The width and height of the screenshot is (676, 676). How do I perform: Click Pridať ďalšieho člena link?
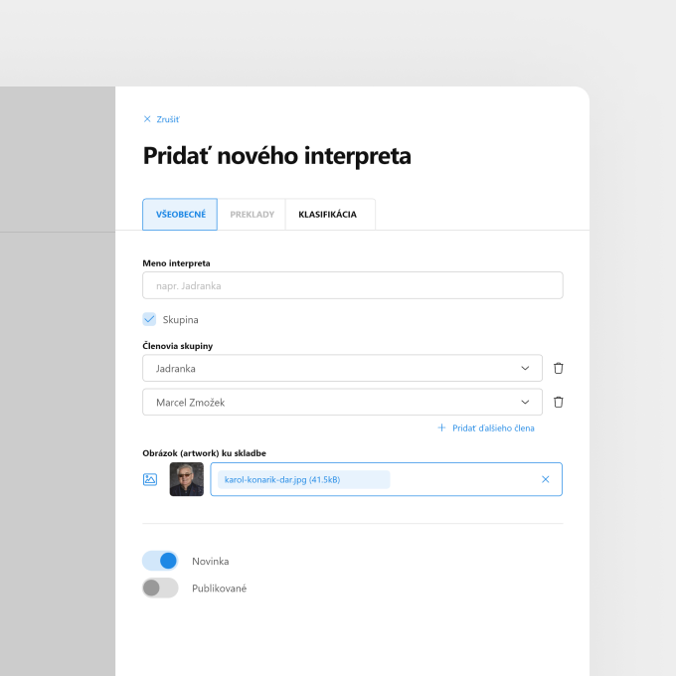[x=493, y=428]
